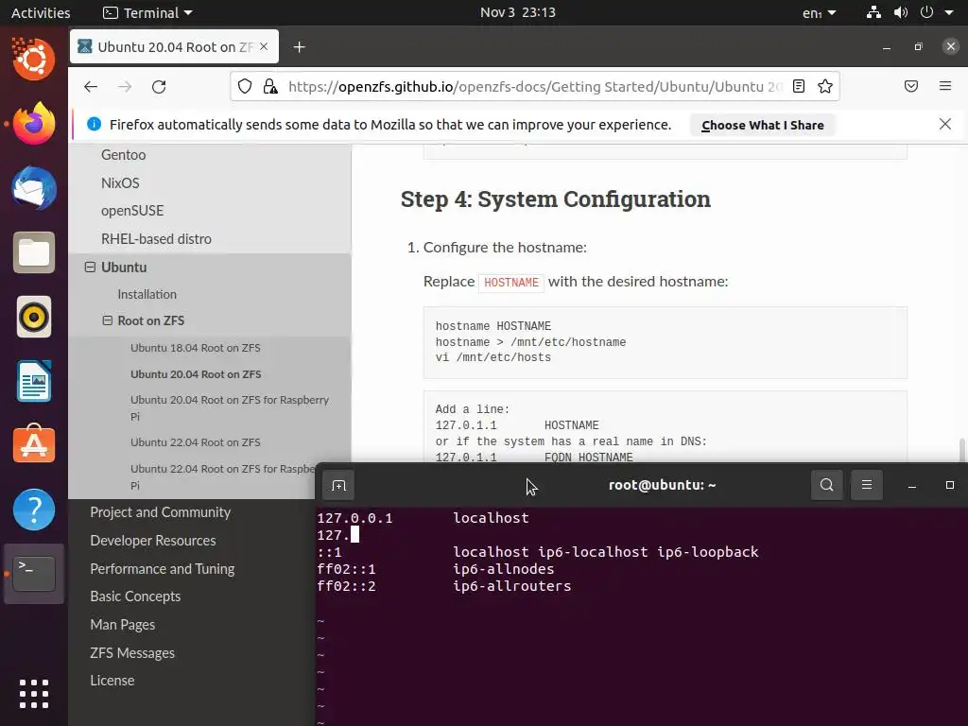This screenshot has height=726, width=968.
Task: Click the terminal search icon
Action: pos(826,485)
